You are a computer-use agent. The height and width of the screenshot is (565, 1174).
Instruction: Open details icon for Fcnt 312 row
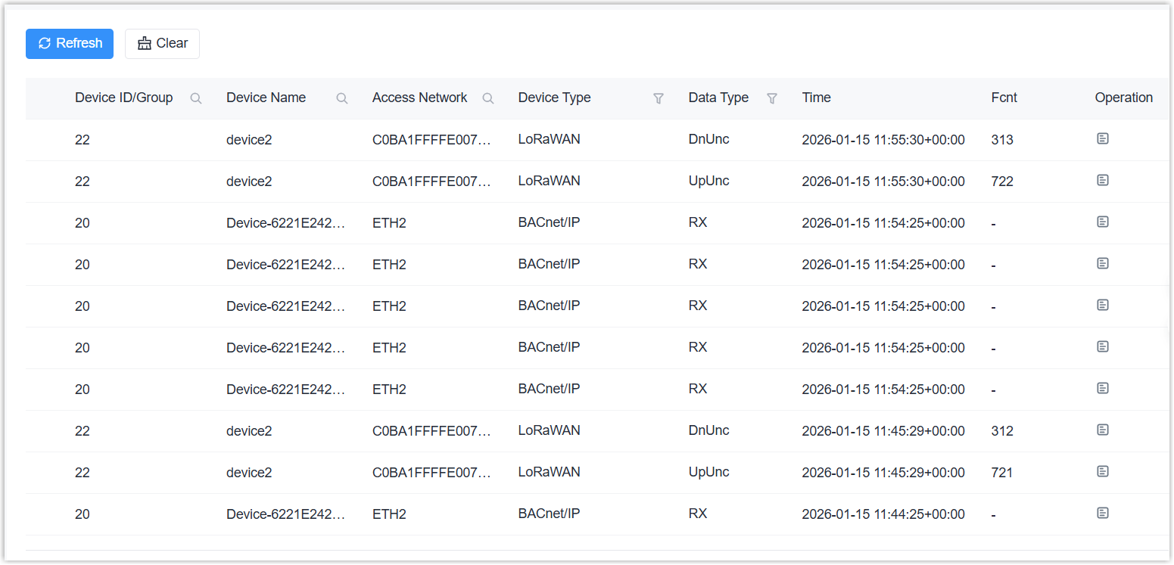click(x=1103, y=430)
